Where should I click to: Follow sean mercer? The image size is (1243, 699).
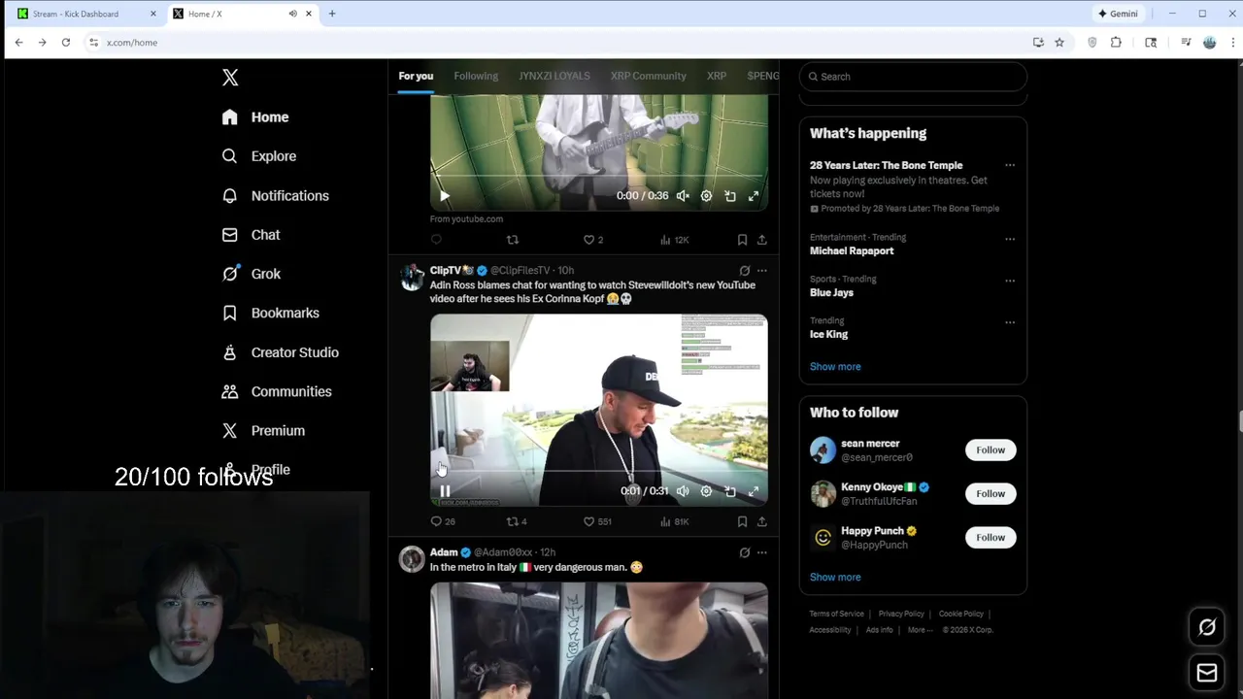click(x=991, y=449)
